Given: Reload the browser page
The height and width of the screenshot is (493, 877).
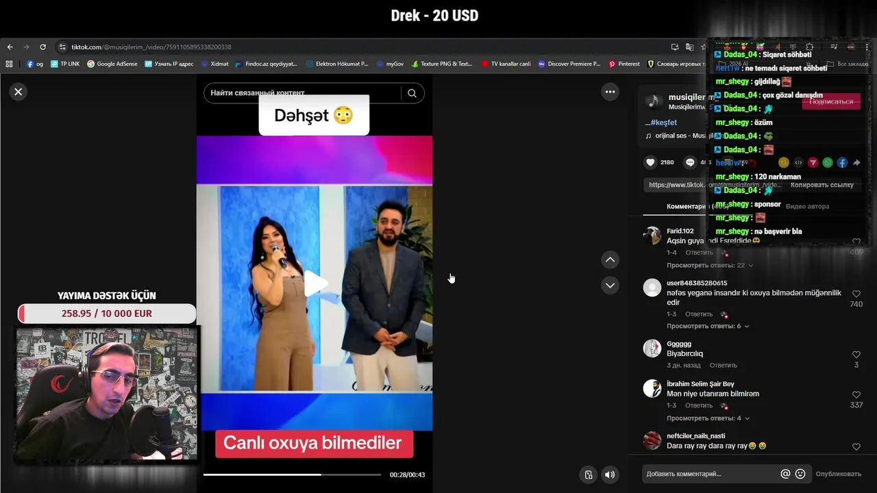Looking at the screenshot, I should (42, 47).
